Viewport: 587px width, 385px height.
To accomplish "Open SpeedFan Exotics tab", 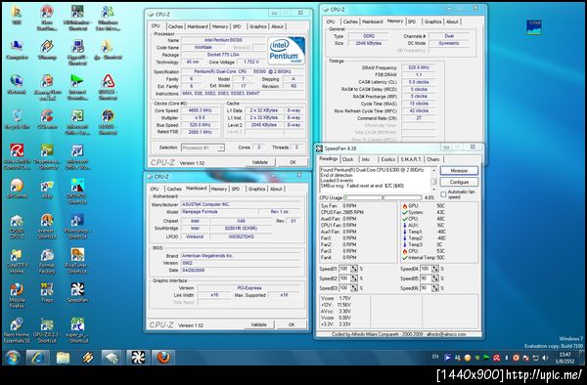I will (387, 159).
